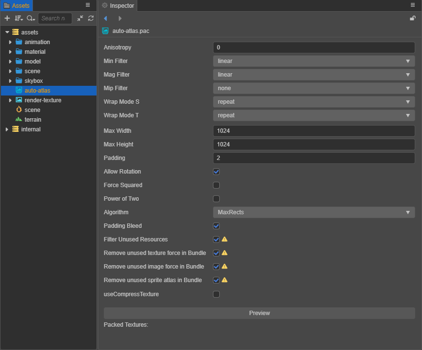
Task: Click the warning icon beside Filter Unused Resources
Action: 225,239
